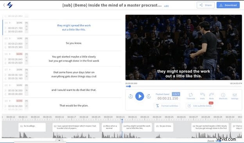The image size is (244, 143).
Task: Download the subtitles
Action: tap(228, 5)
